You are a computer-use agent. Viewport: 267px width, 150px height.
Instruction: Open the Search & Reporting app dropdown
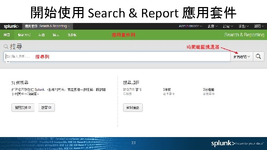(47, 26)
